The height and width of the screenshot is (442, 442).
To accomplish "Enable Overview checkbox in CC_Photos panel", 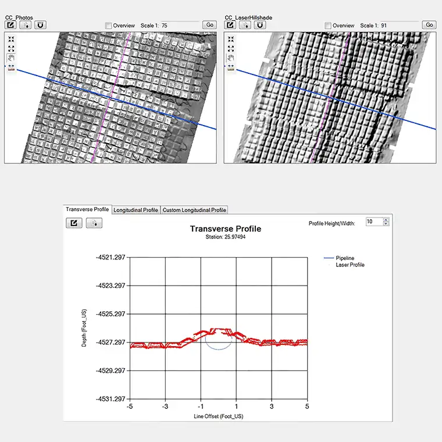I will click(x=108, y=26).
